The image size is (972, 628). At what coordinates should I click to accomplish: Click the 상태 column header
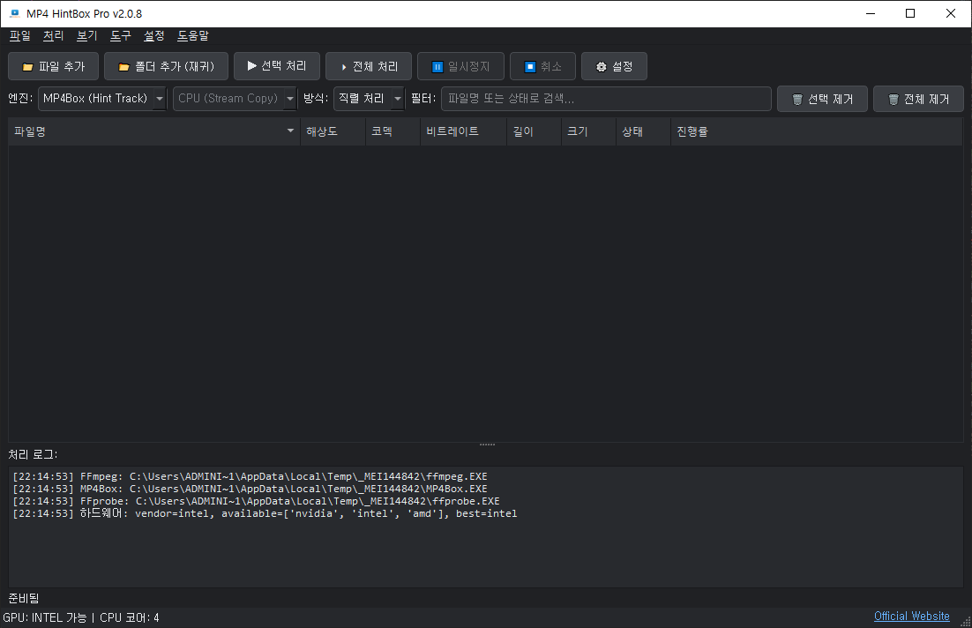pos(644,131)
